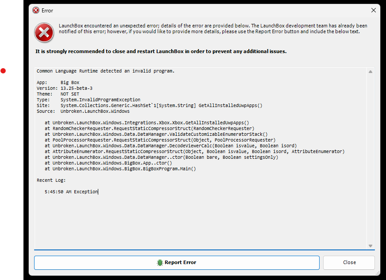Select the System.InvalidProgramException type line
This screenshot has height=280, width=386.
100,100
